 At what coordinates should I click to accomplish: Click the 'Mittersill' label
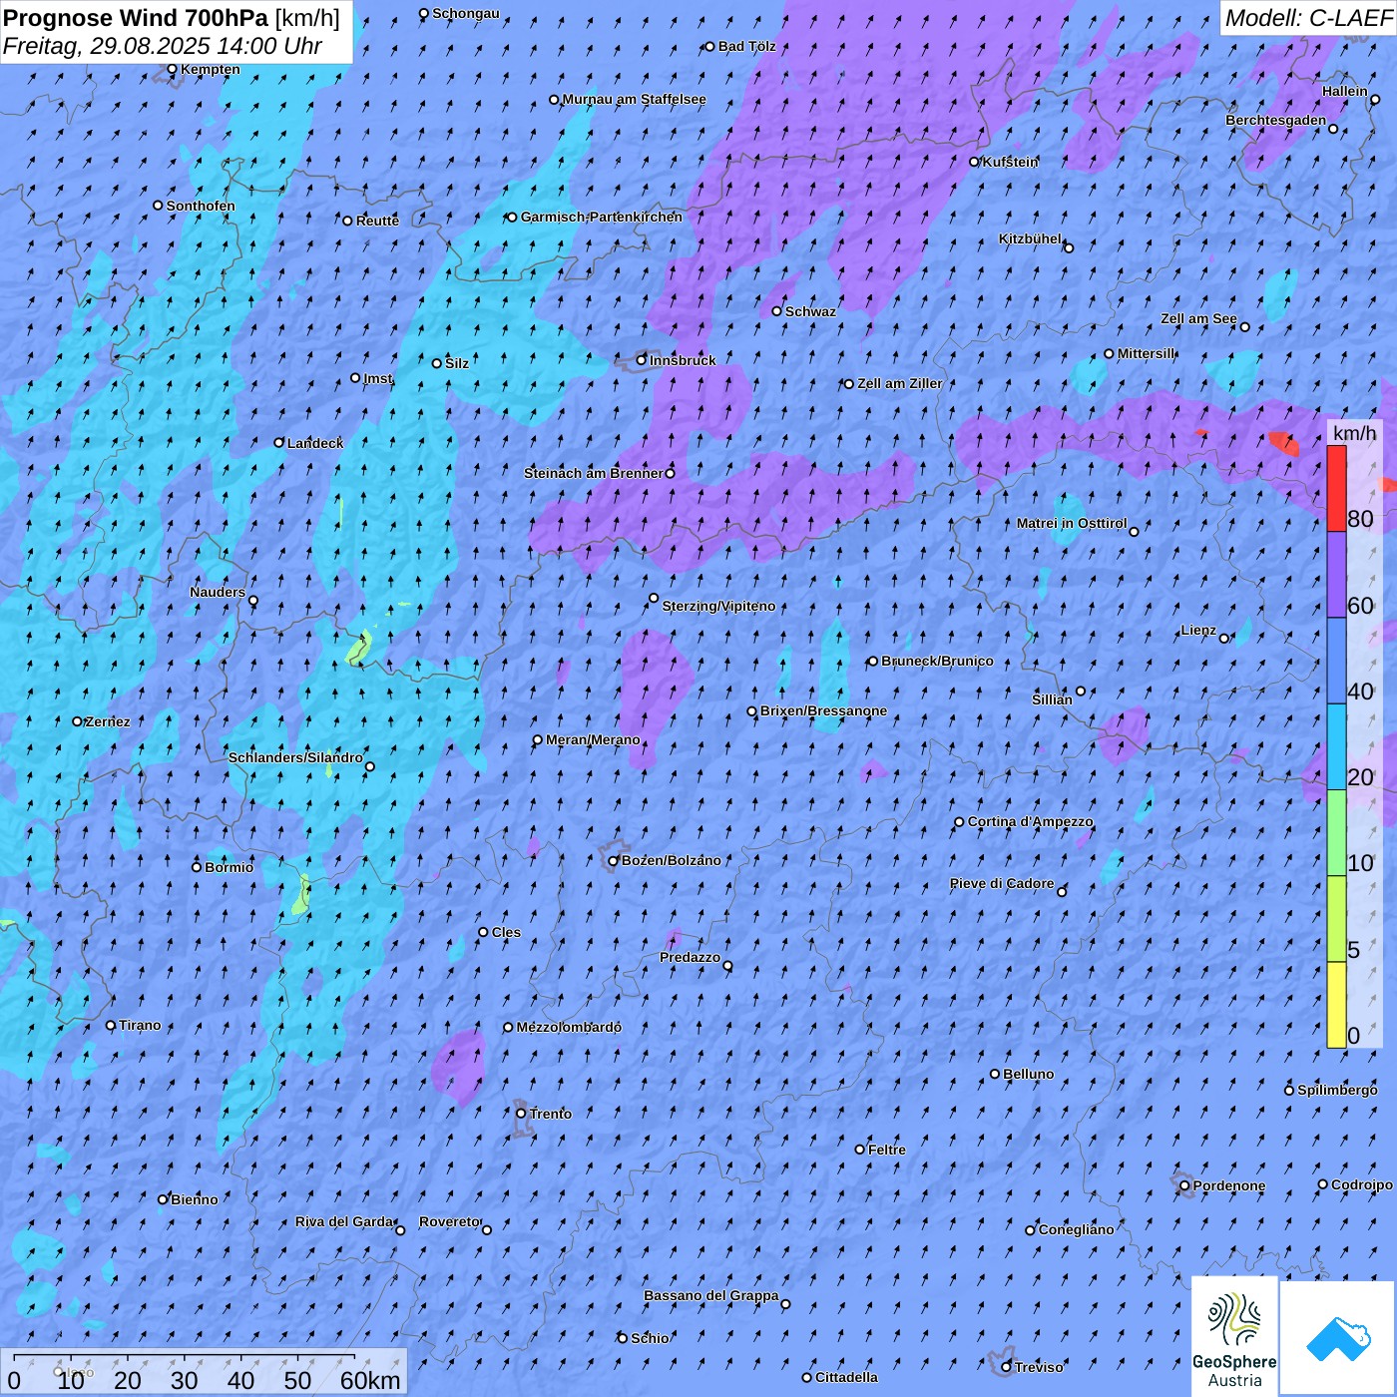click(x=1147, y=353)
